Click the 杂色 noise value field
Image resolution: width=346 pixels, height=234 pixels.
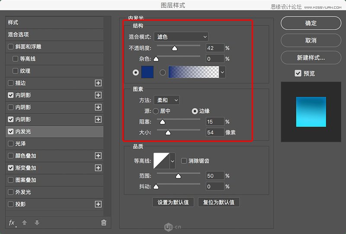(215, 59)
